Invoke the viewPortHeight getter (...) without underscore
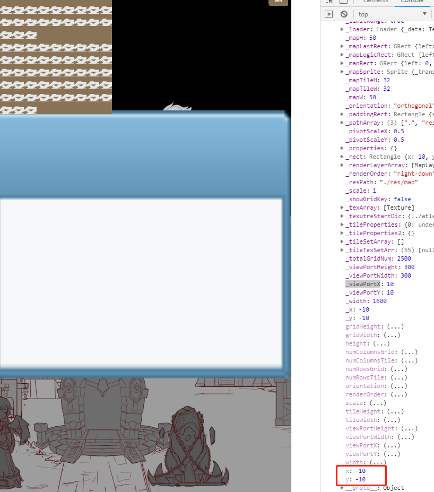This screenshot has width=434, height=492. [x=410, y=428]
